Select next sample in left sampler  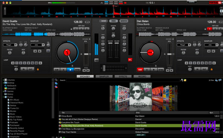pyautogui.click(x=40, y=51)
